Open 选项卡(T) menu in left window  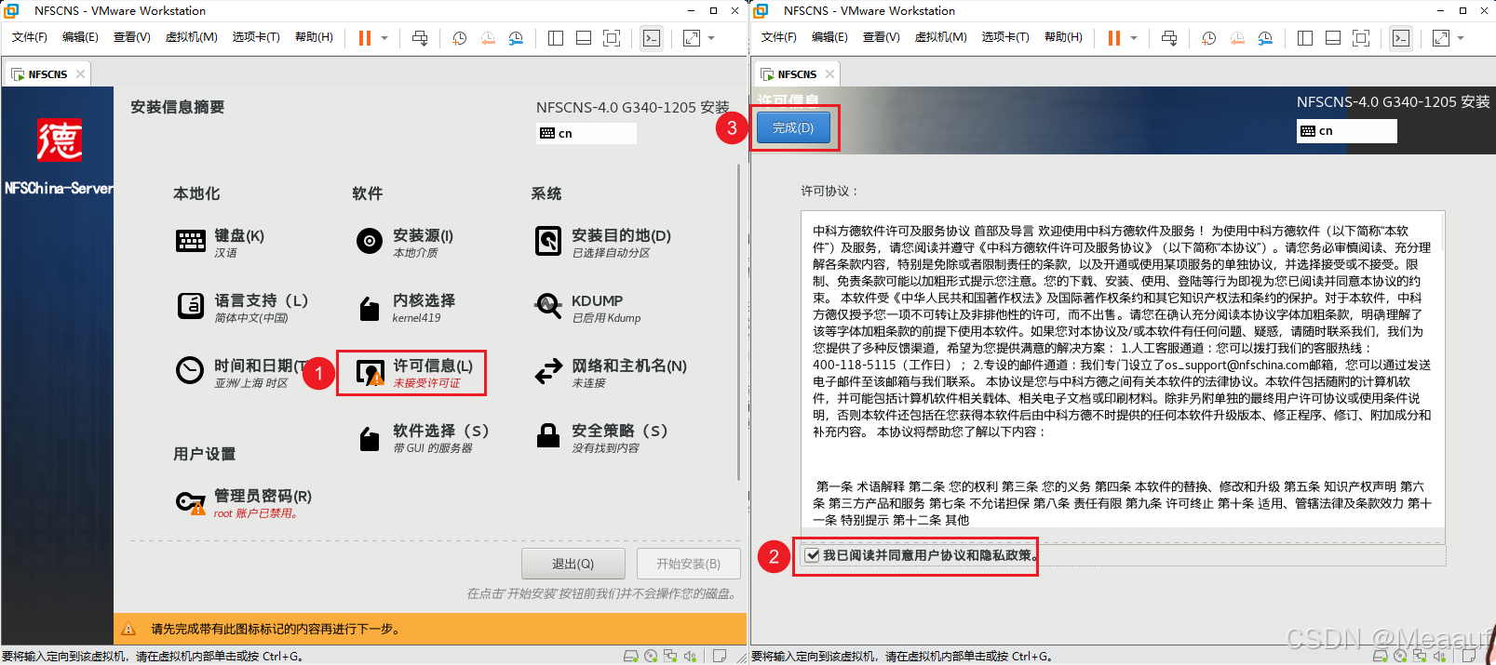[256, 37]
